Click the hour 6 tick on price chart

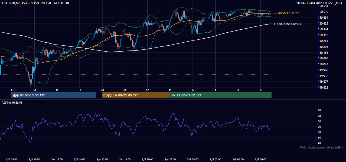tap(260, 90)
